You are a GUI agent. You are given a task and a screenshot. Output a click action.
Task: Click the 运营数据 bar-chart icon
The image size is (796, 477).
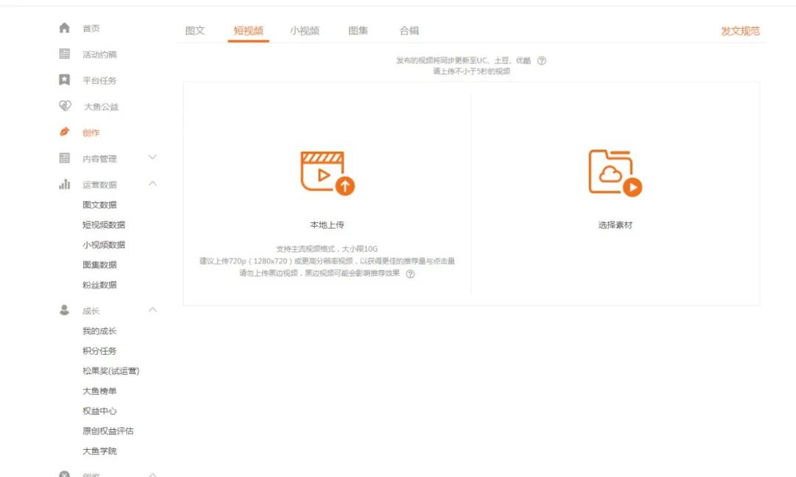tap(64, 184)
